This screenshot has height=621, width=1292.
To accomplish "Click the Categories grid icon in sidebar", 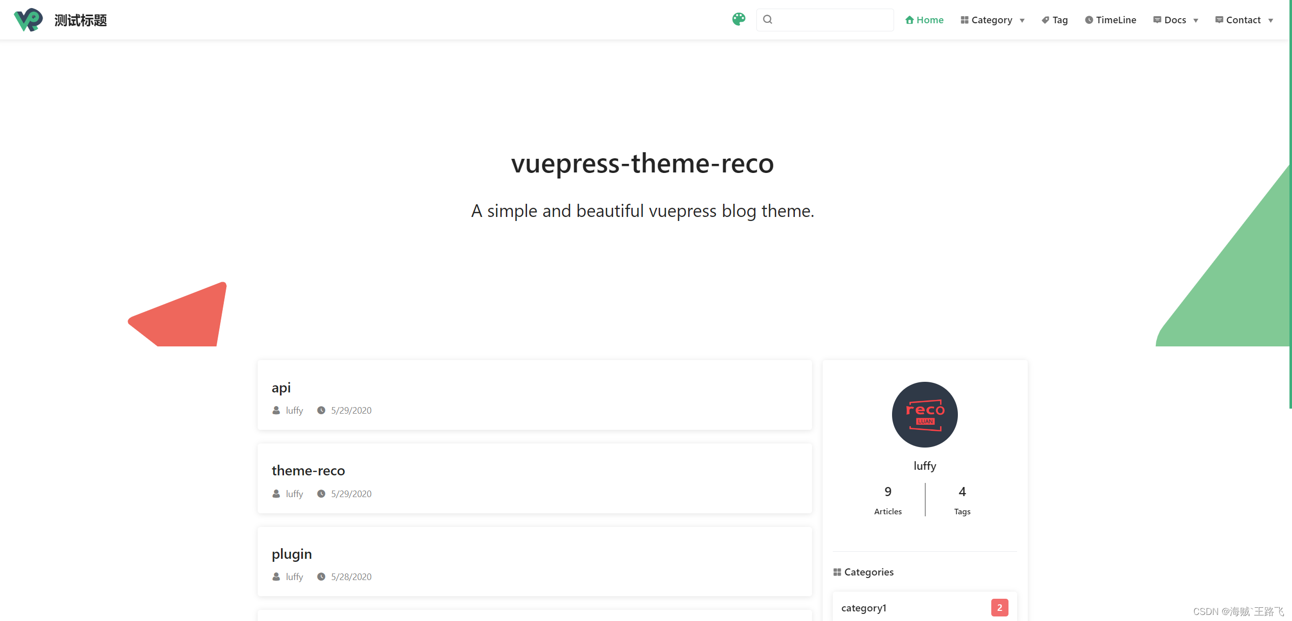I will [837, 571].
